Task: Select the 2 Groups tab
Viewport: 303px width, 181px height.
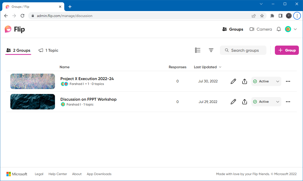Action: coord(18,50)
